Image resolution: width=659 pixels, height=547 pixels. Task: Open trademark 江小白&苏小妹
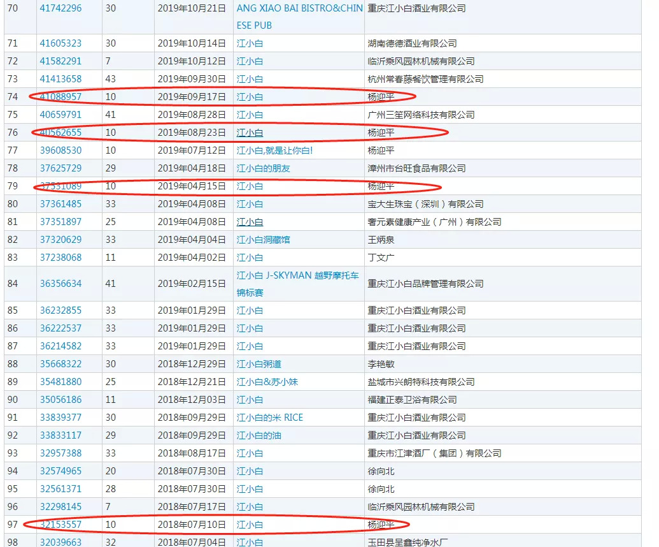pos(267,382)
